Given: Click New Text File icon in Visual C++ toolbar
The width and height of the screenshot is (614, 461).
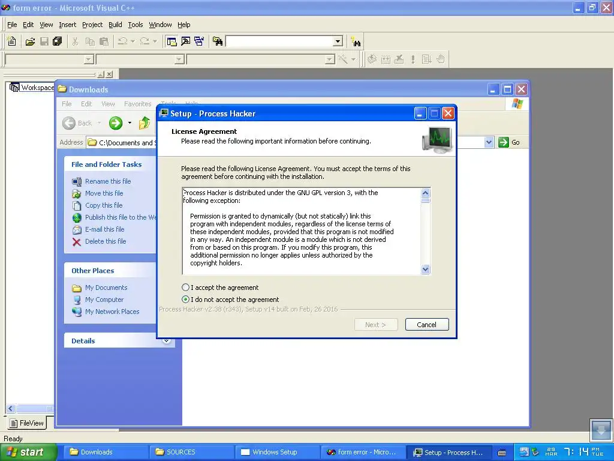Looking at the screenshot, I should 12,41.
